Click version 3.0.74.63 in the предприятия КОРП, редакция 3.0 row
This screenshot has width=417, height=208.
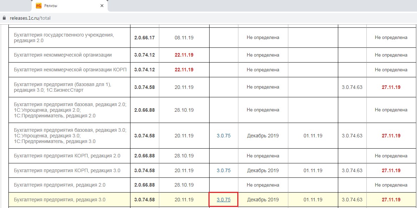click(x=352, y=170)
